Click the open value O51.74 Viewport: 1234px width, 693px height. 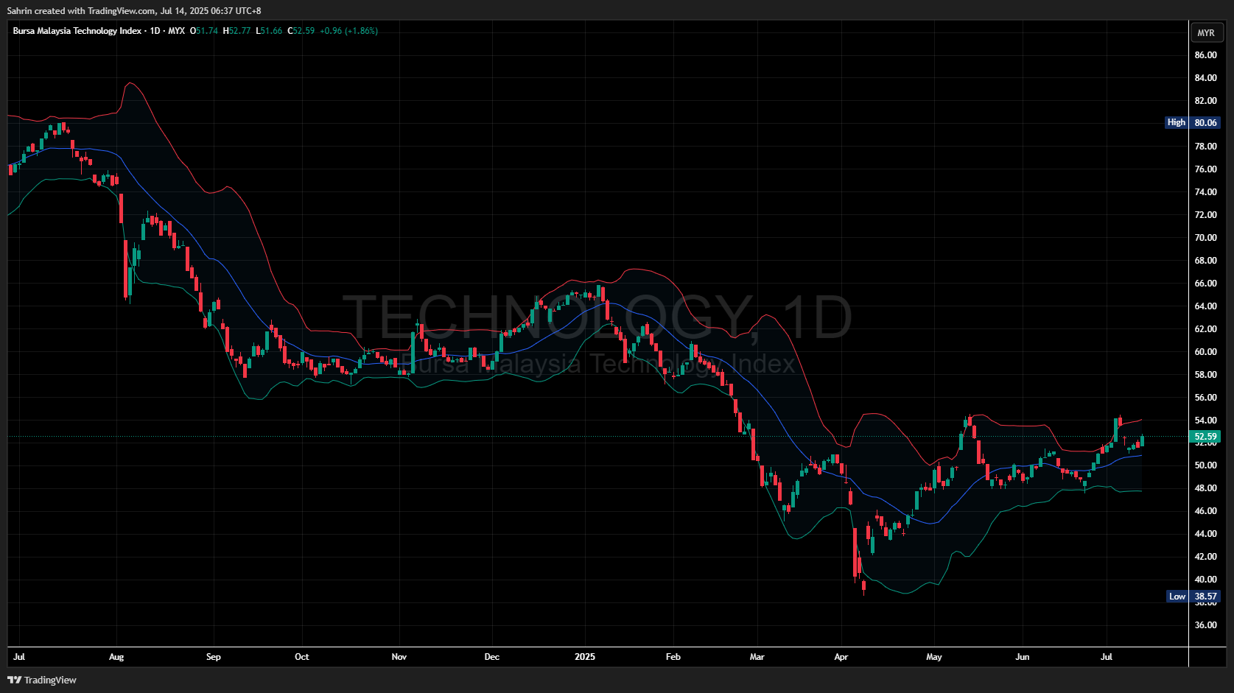[x=204, y=31]
